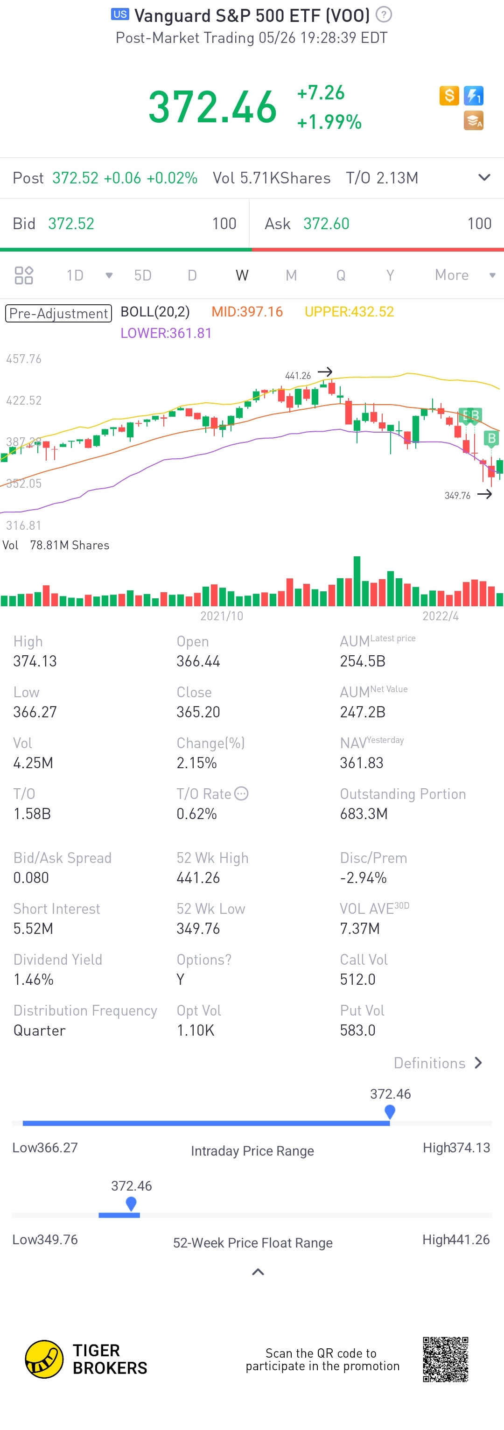Tap the Intraday Price Range marker
Screen dimensions: 504x1430
point(390,1112)
